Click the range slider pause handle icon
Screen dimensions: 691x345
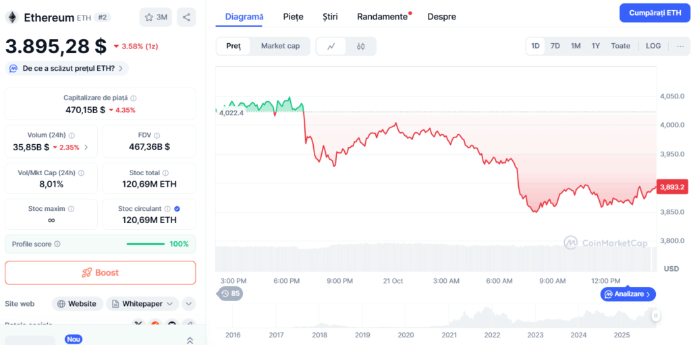pos(656,315)
